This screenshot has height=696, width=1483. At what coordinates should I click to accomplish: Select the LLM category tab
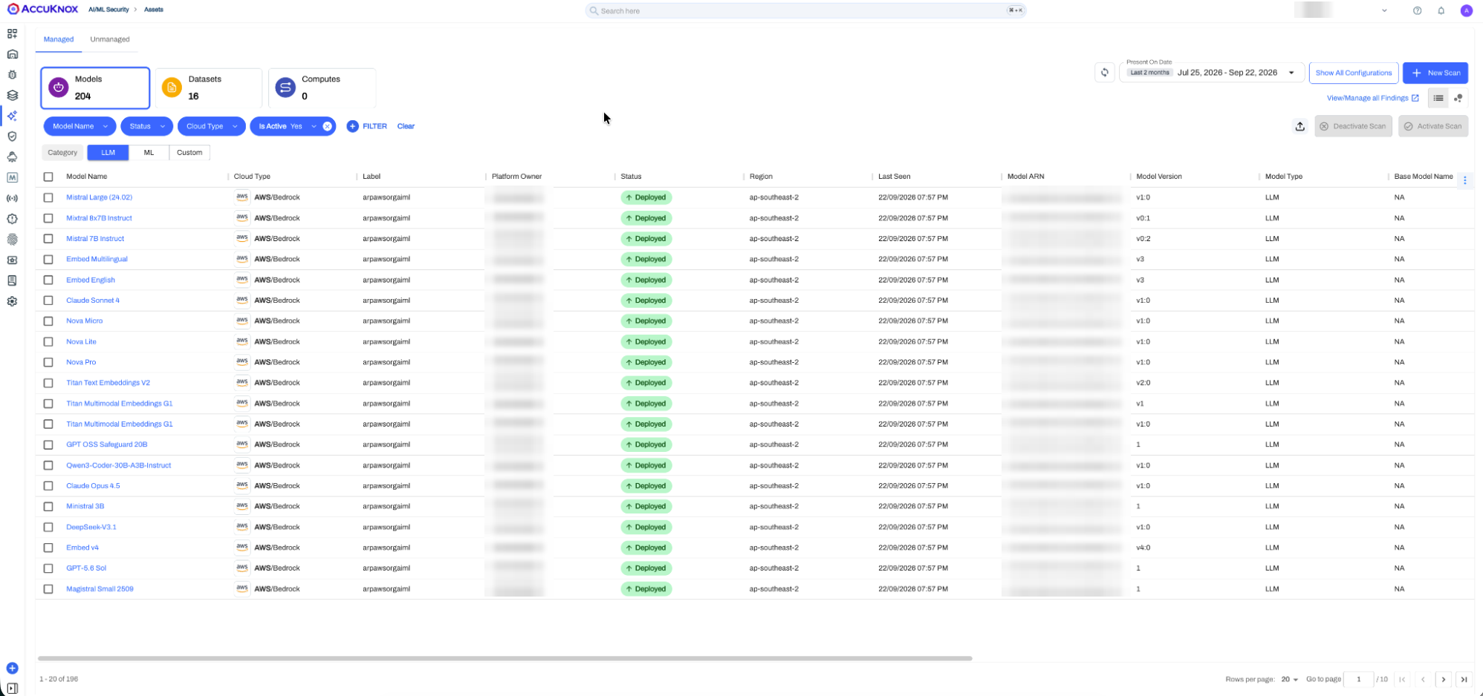[x=108, y=152]
